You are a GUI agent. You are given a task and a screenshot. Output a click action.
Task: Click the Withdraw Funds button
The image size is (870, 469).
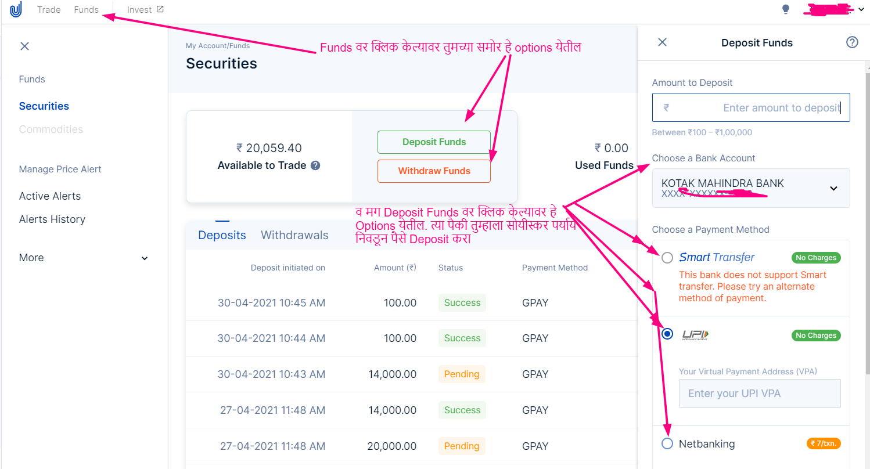434,171
